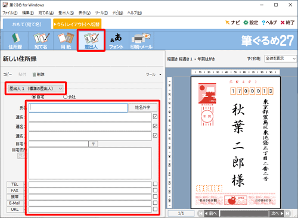Viewport: 298px width, 218px height.
Task: Click the E-Mail address input field
Action: (x=90, y=203)
